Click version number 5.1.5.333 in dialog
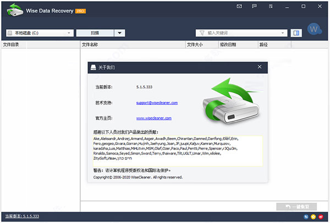Image resolution: width=330 pixels, height=223 pixels. [x=144, y=87]
